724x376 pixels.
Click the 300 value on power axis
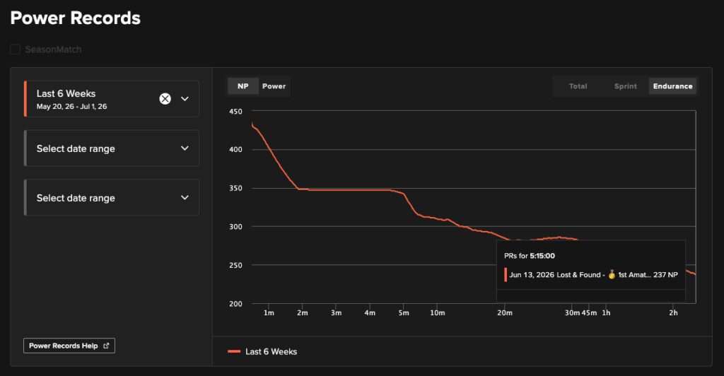tap(235, 227)
